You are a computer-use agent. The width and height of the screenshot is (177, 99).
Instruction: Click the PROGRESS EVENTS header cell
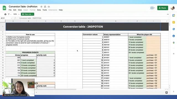(x=30, y=53)
